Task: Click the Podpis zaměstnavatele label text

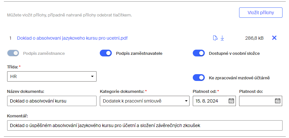Action: coord(139,54)
